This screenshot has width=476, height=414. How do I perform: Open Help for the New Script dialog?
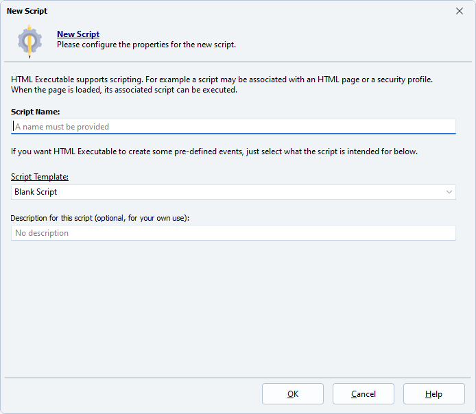433,394
